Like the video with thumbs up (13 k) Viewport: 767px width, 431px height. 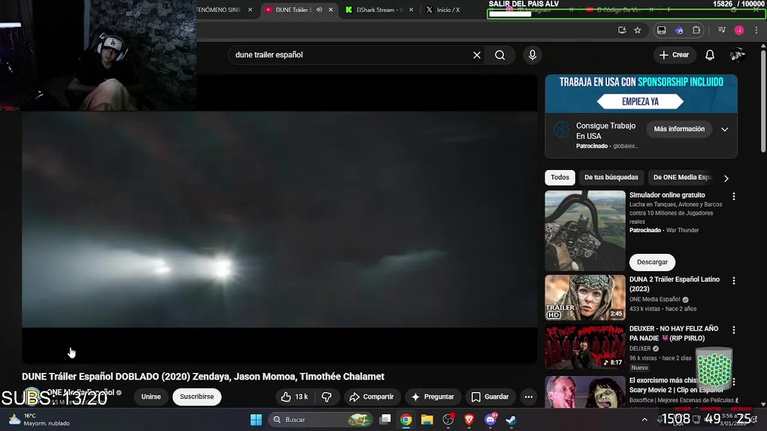[x=295, y=397]
